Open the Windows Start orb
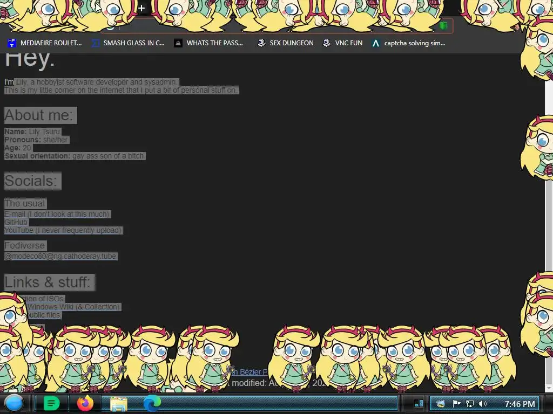 click(14, 403)
